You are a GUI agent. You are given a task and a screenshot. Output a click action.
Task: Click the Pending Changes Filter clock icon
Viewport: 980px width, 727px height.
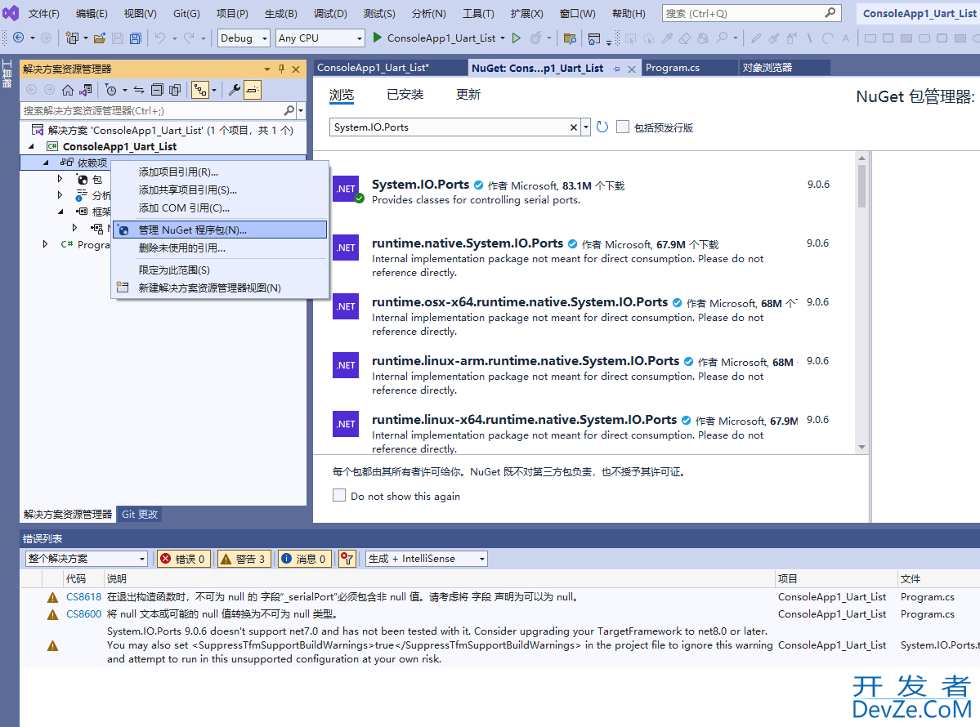coord(110,90)
